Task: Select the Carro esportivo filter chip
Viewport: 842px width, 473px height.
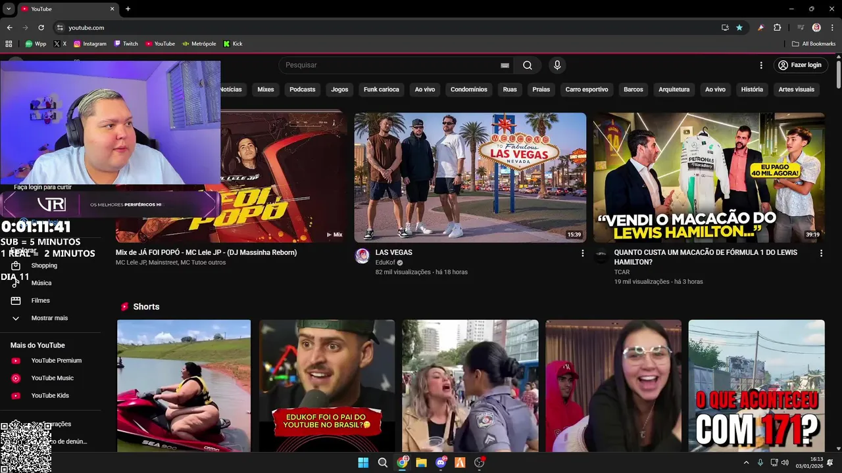Action: tap(587, 89)
